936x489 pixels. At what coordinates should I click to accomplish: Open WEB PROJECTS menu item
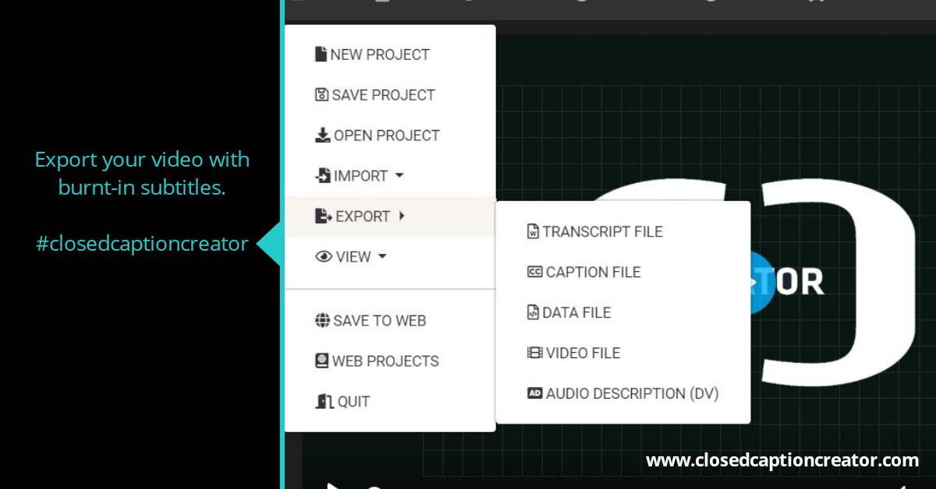[390, 361]
